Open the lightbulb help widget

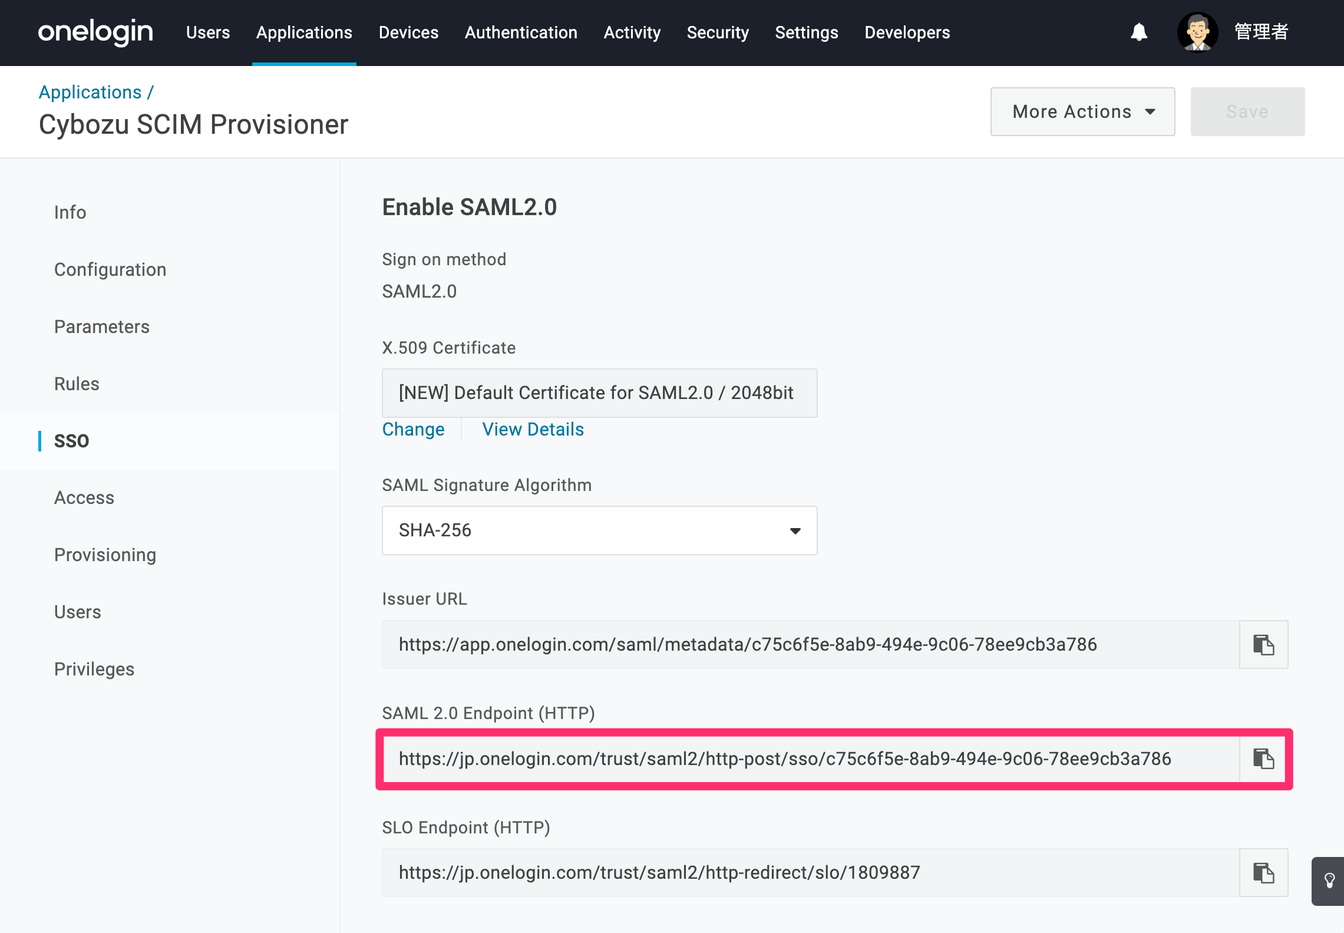(x=1329, y=881)
